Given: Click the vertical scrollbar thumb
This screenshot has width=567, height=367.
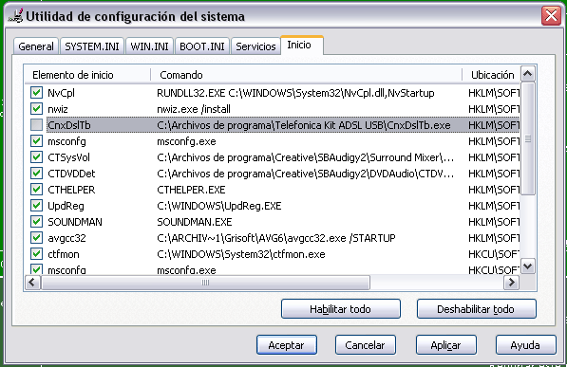Looking at the screenshot, I should 527,138.
